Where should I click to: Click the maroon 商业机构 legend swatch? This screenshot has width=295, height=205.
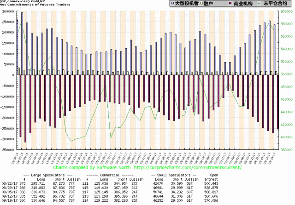point(230,3)
